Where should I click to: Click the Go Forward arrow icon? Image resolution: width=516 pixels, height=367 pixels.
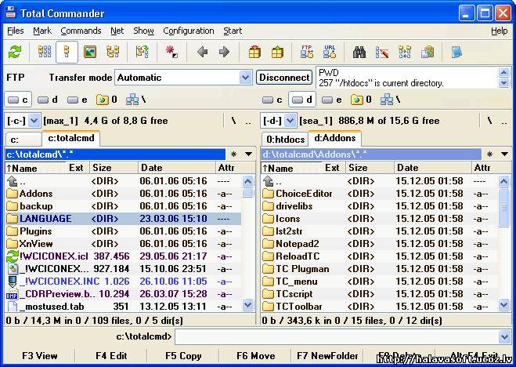[224, 53]
